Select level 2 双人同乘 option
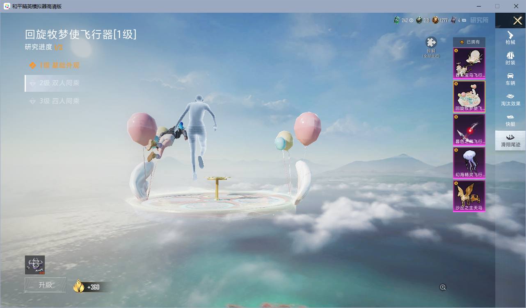The width and height of the screenshot is (526, 308). coord(54,83)
